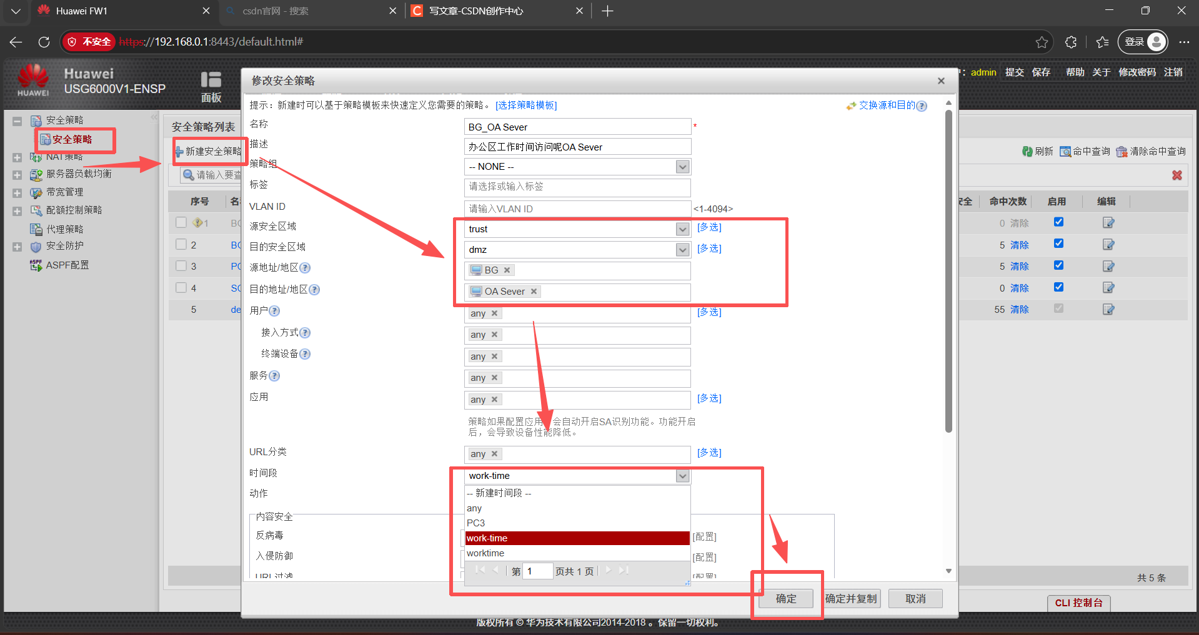The height and width of the screenshot is (635, 1199).
Task: Toggle 启用 checkbox on third policy row
Action: click(x=1058, y=265)
